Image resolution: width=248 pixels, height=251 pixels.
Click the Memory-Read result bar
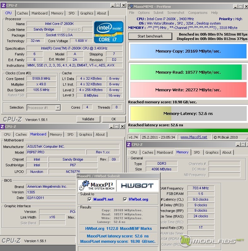[188, 72]
